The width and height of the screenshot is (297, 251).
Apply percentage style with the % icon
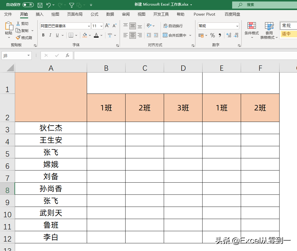(x=212, y=35)
